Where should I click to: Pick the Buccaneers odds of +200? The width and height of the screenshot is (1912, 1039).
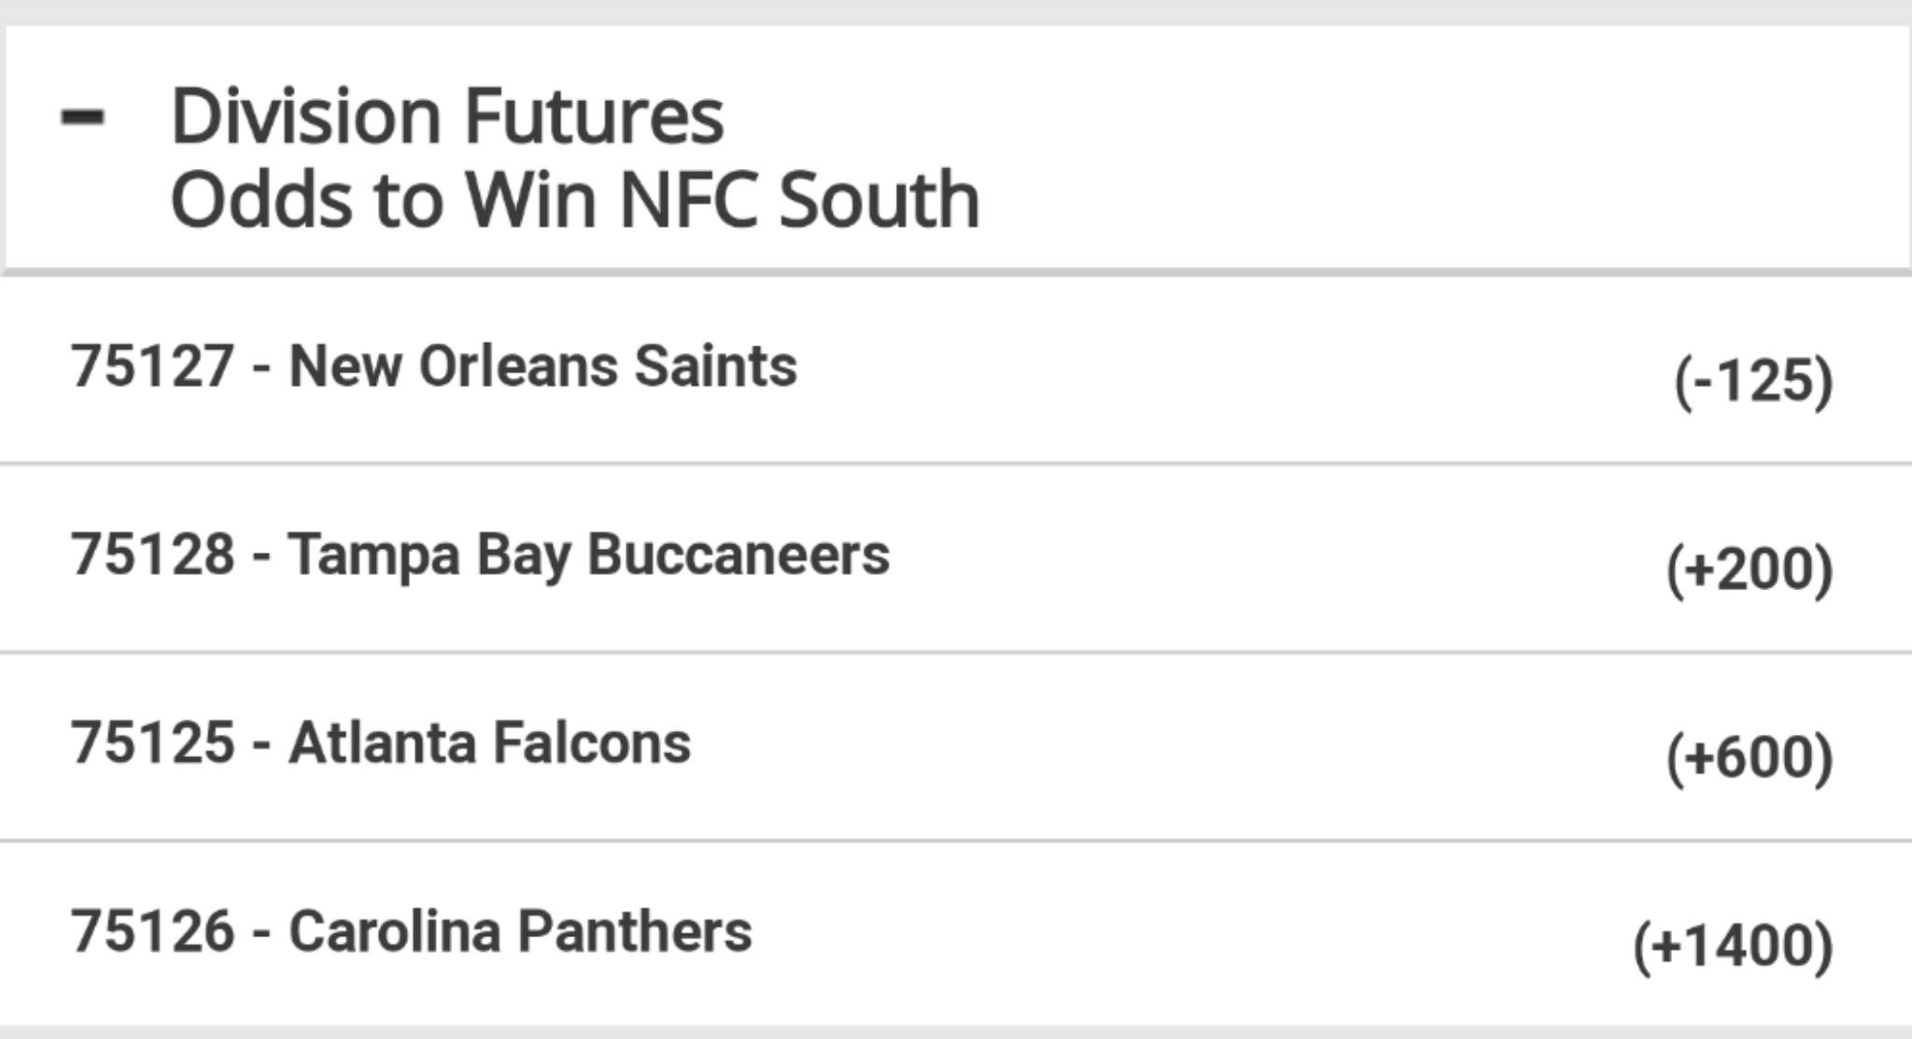click(x=1750, y=569)
